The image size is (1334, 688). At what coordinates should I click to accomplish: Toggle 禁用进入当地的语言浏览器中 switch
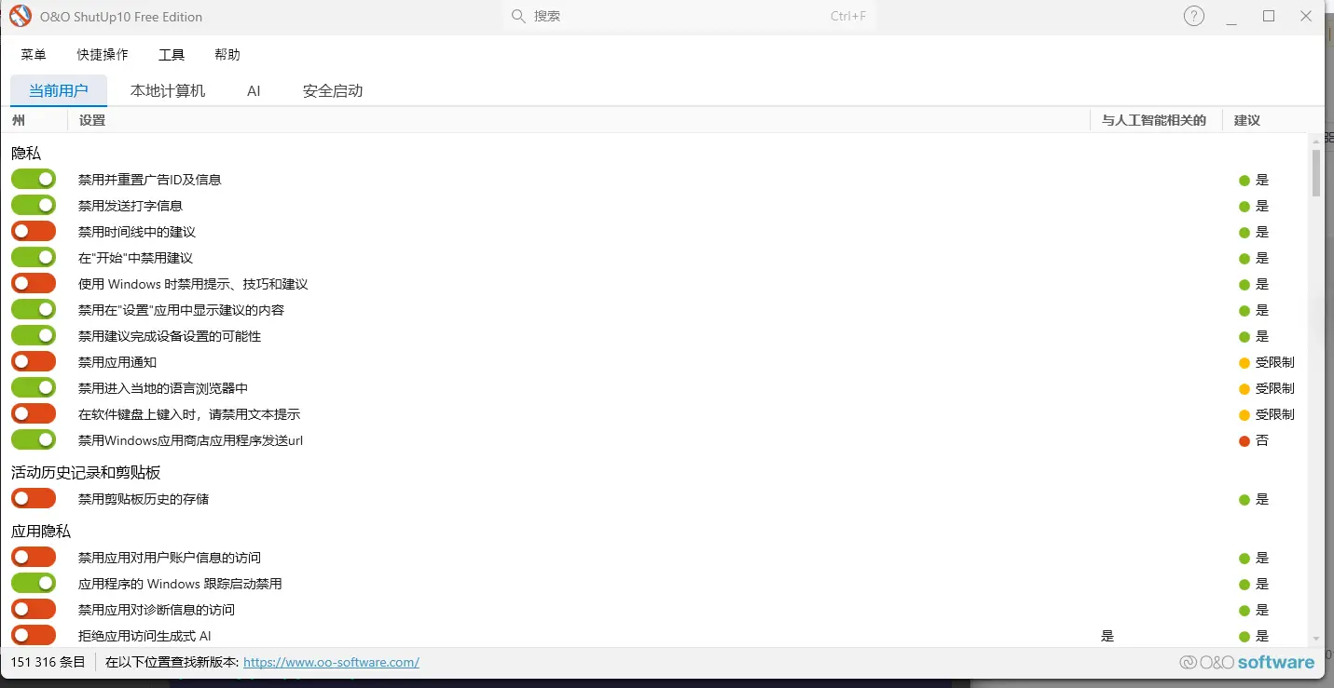[34, 387]
